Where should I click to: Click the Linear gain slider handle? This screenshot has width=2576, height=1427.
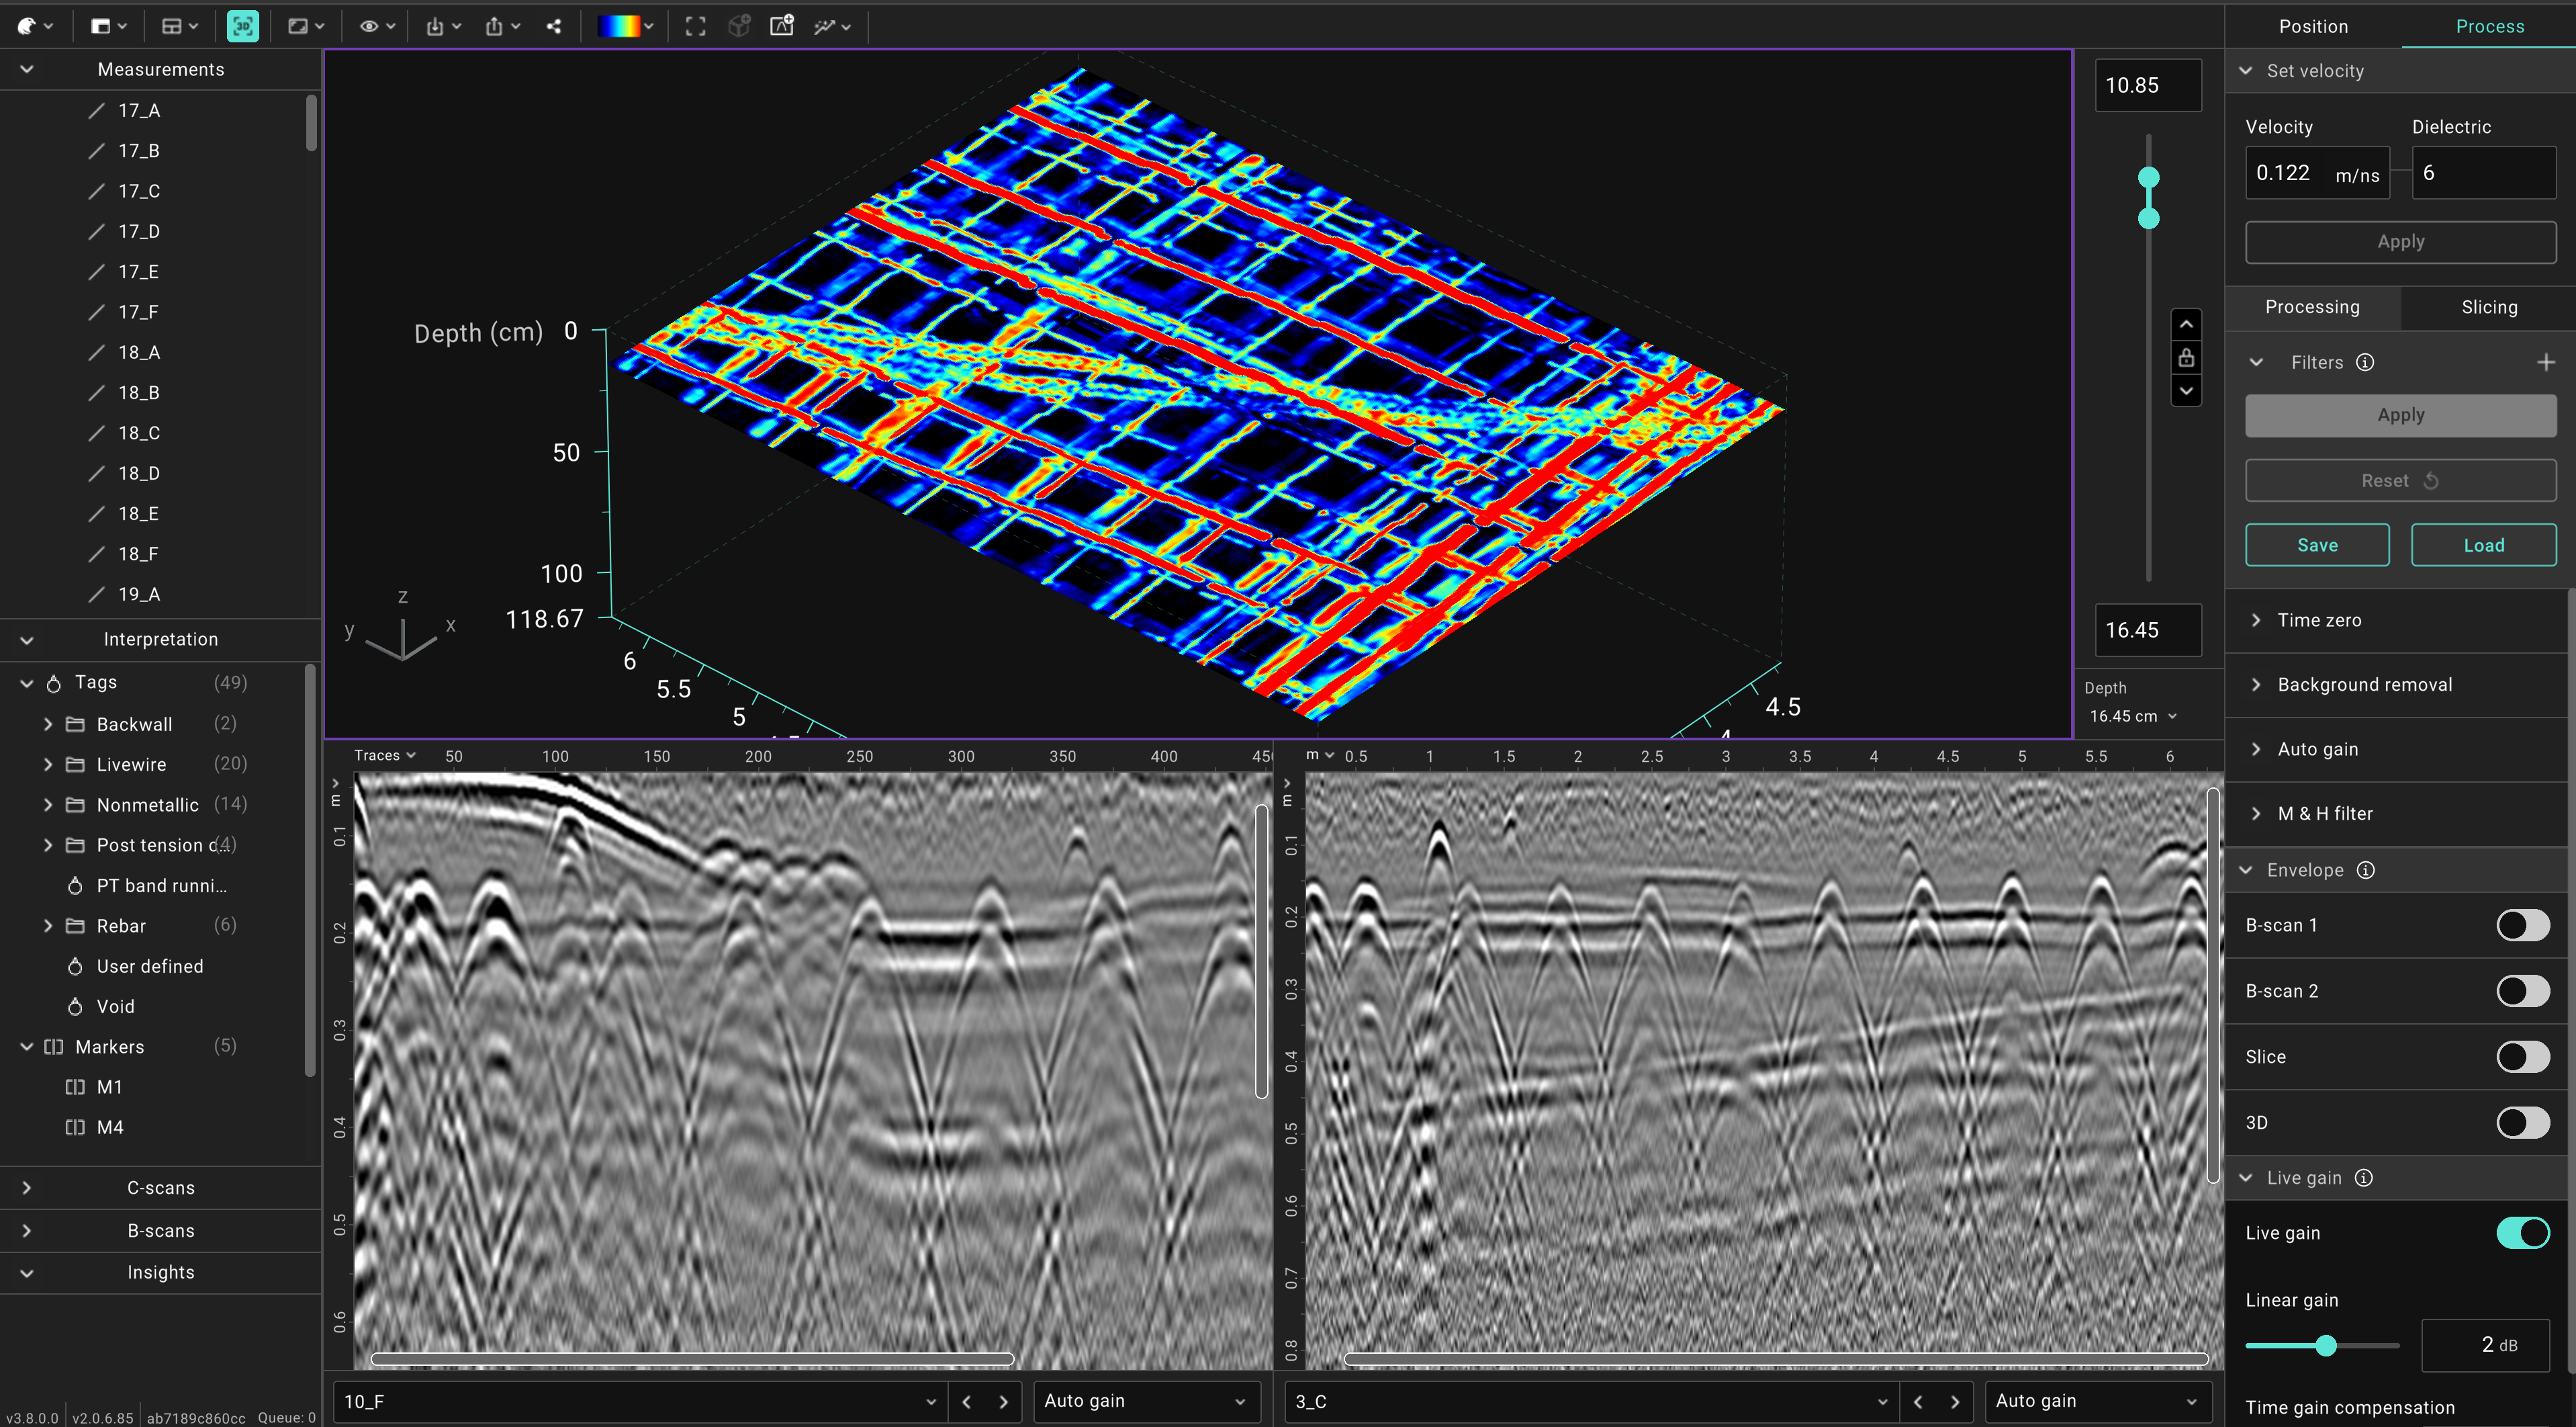[2326, 1346]
